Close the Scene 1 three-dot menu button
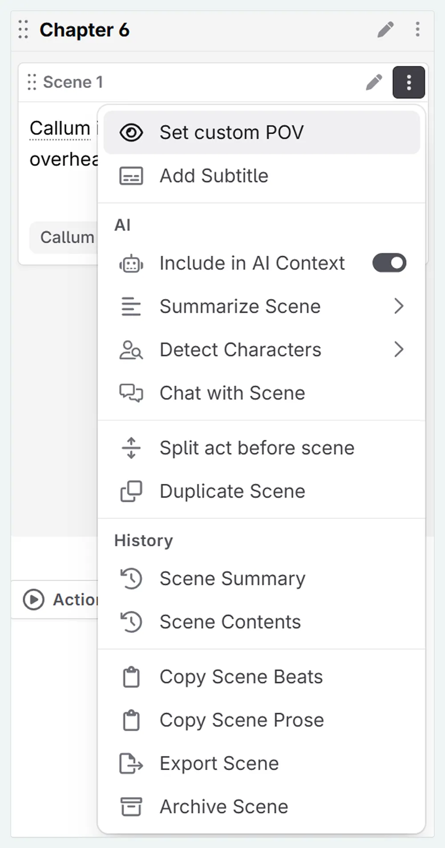Screen dimensions: 445x848 tap(409, 82)
